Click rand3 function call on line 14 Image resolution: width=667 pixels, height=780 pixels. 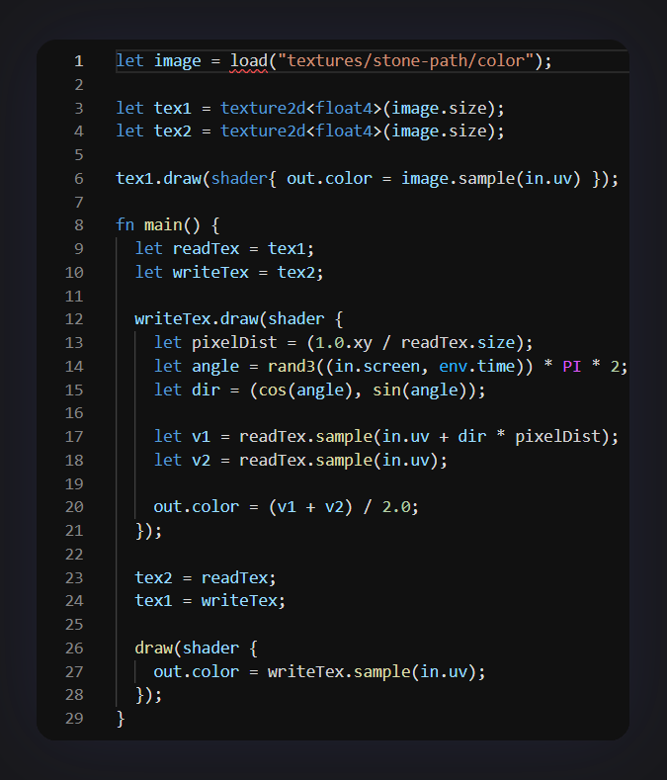(x=291, y=367)
